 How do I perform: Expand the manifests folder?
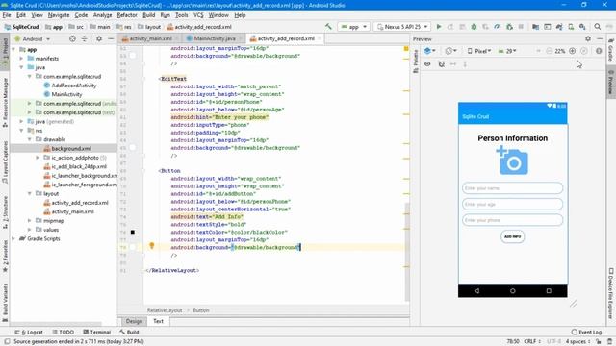pos(21,58)
